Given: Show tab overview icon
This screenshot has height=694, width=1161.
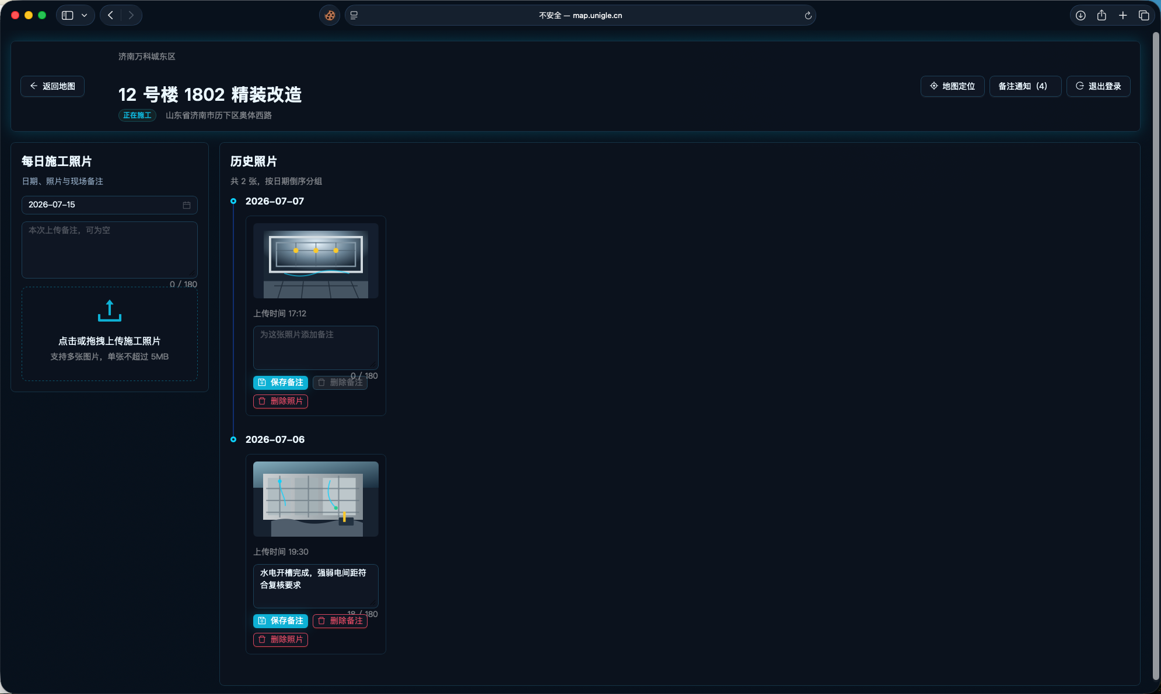Looking at the screenshot, I should [1143, 16].
